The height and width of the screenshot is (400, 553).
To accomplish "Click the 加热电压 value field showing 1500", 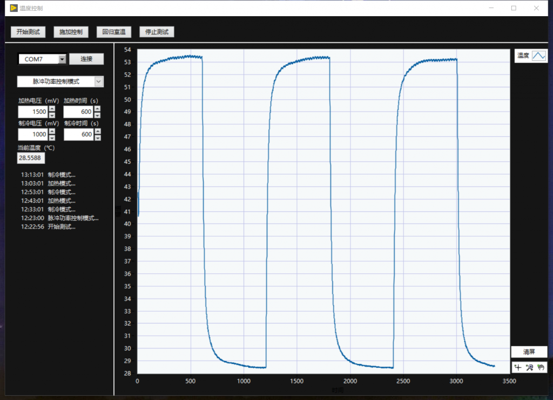I will (33, 112).
